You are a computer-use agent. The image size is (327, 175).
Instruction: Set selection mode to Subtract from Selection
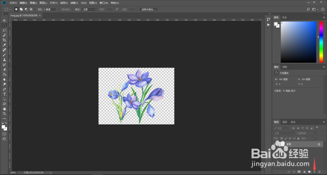pyautogui.click(x=26, y=9)
